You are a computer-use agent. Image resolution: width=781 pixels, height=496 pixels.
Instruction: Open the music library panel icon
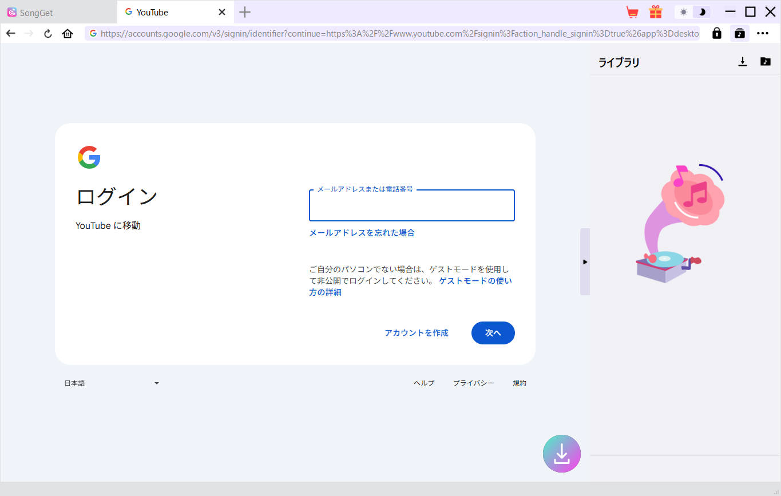739,33
